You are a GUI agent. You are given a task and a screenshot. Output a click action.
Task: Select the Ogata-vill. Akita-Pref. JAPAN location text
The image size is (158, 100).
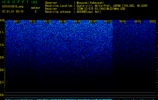(x=112, y=6)
